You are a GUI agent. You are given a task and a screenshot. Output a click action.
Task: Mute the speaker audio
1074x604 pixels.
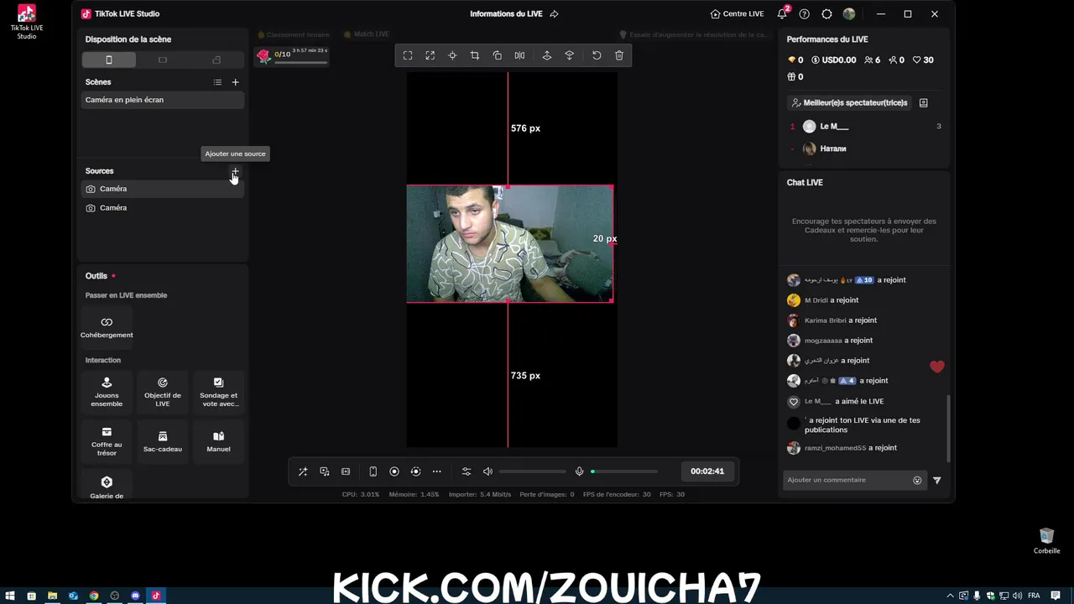tap(488, 471)
